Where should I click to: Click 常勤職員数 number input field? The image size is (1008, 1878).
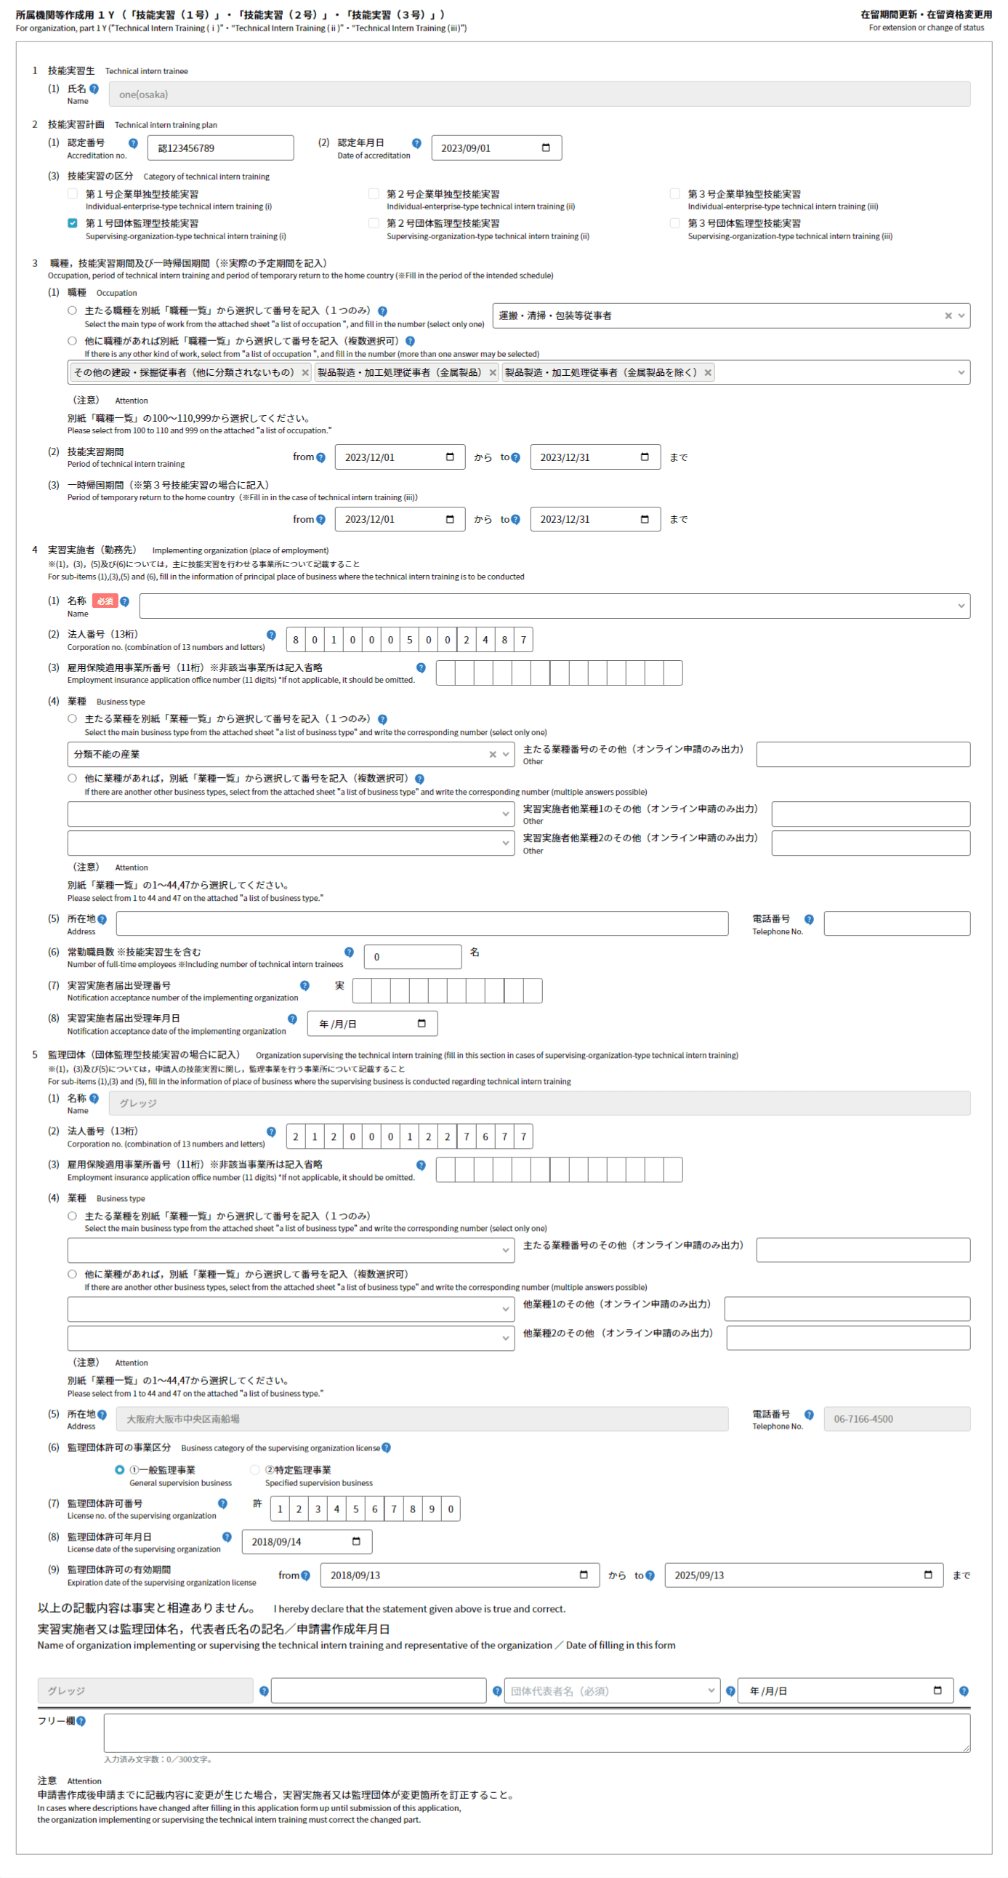coord(413,958)
